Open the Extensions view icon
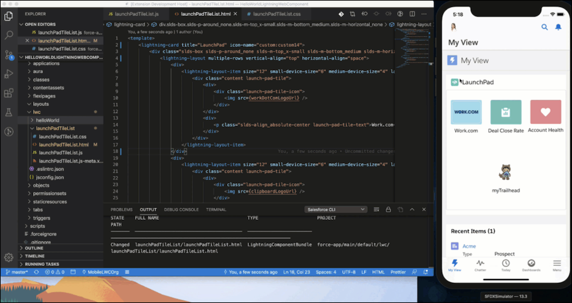 click(x=9, y=93)
